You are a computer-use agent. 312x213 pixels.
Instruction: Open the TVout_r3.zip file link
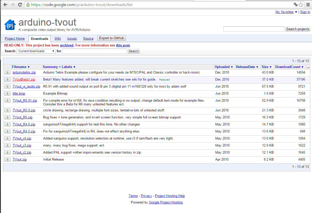22,146
